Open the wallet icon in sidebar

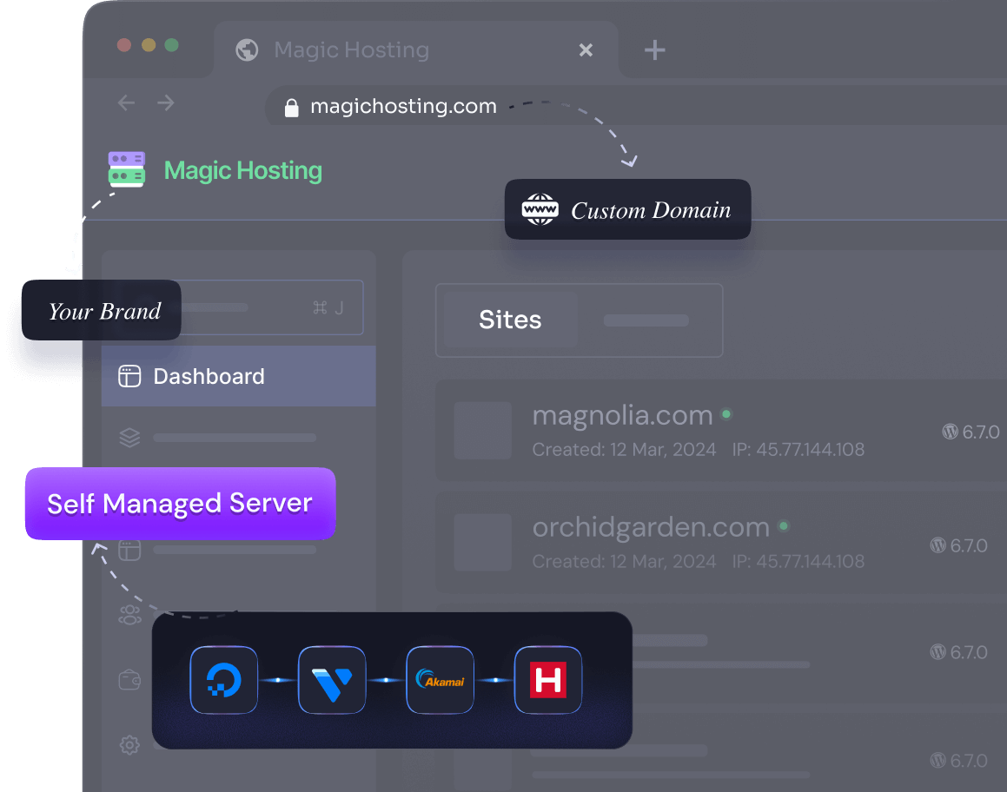129,679
